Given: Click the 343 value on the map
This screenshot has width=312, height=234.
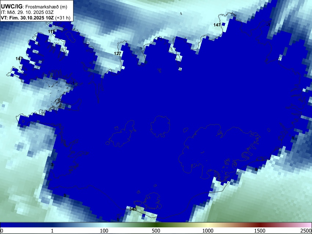Looking at the screenshot, I should pos(133,209).
